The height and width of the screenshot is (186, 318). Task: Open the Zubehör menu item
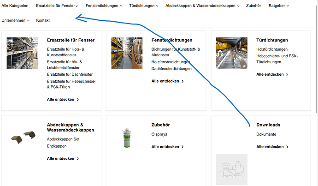click(x=253, y=6)
